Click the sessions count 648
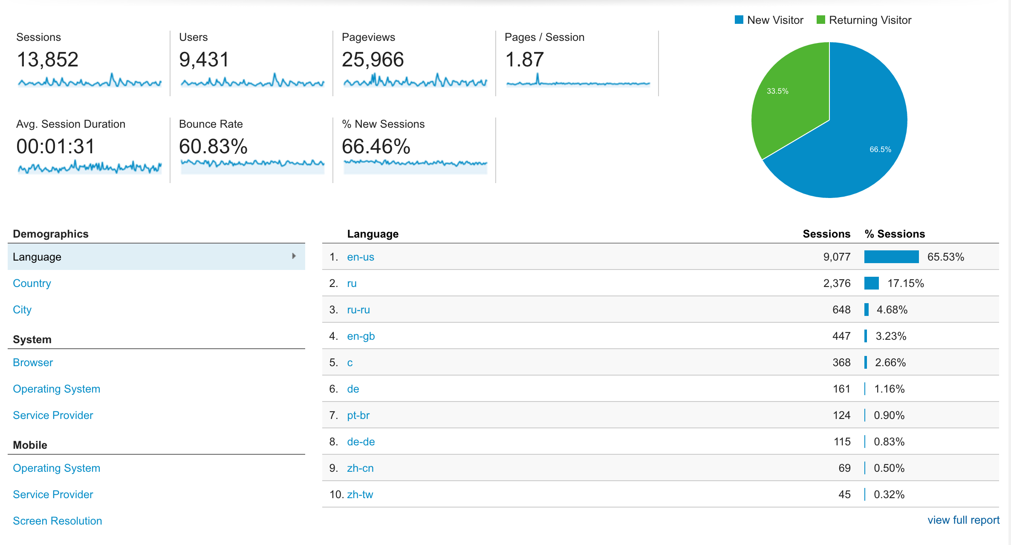 pos(841,310)
